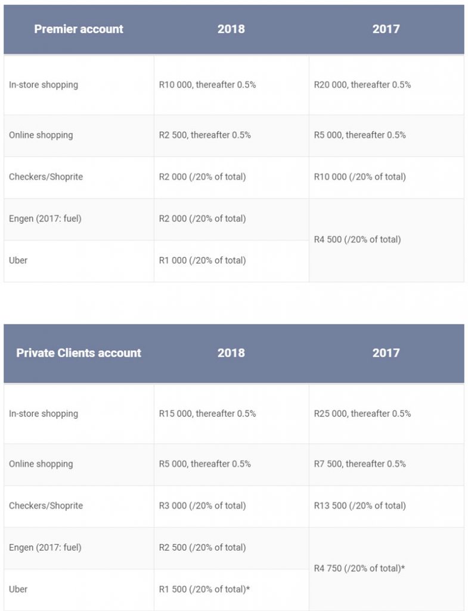This screenshot has width=468, height=611.
Task: Select the 'R1 500 (/20% of total)*' cell
Action: click(x=204, y=589)
